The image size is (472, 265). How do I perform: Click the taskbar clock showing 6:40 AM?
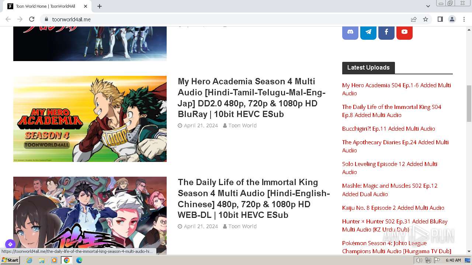pos(453,260)
